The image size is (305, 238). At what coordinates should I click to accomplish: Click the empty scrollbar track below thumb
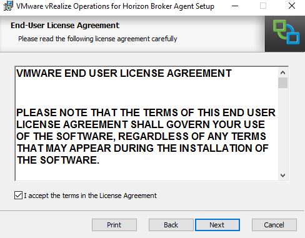click(x=282, y=129)
